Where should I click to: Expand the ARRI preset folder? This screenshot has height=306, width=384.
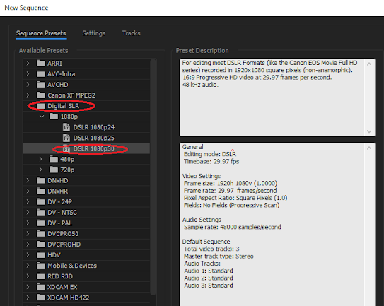tap(28, 63)
